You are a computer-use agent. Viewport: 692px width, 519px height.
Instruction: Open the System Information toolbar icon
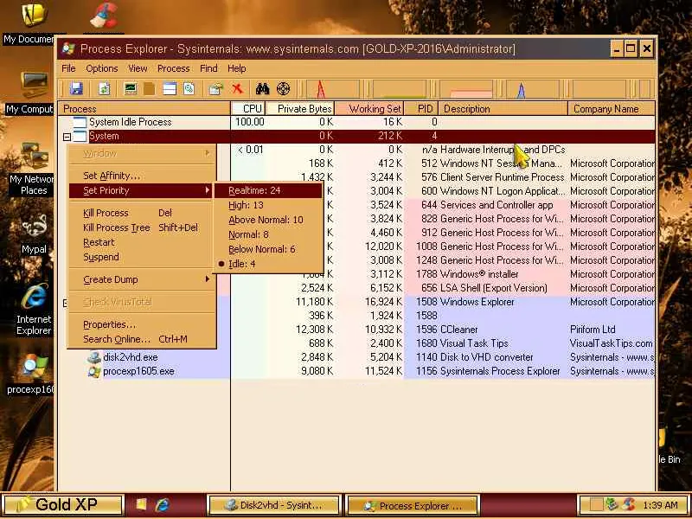tap(131, 89)
